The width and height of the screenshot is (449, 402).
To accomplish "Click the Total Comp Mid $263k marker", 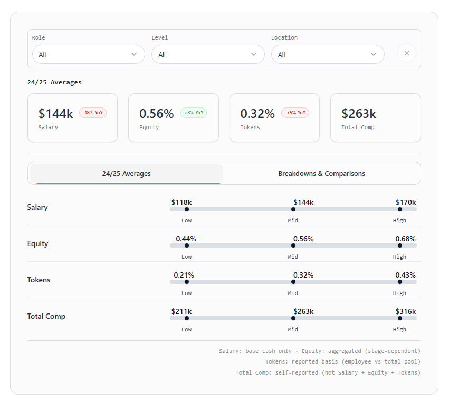I will [x=293, y=318].
